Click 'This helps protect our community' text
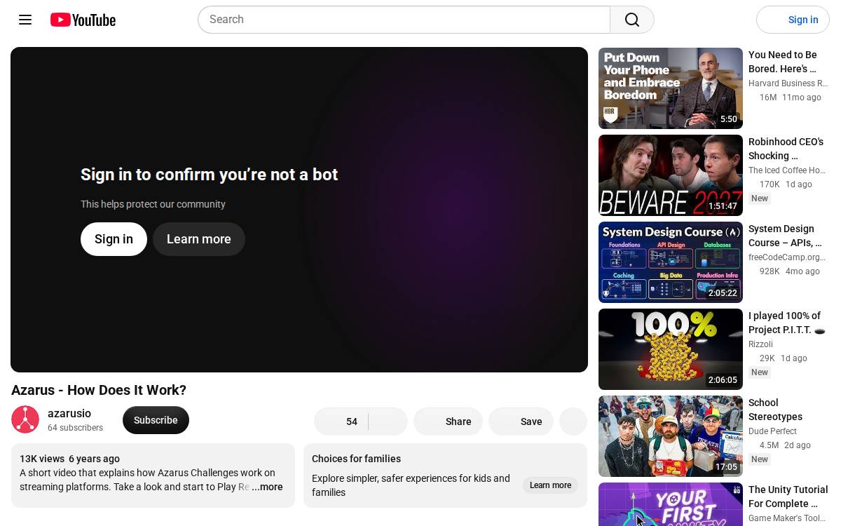The width and height of the screenshot is (841, 526). pos(153,204)
